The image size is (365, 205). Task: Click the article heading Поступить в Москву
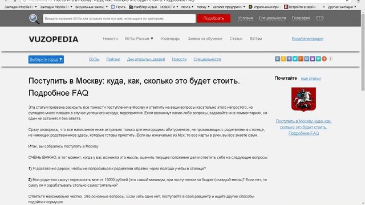tap(134, 87)
